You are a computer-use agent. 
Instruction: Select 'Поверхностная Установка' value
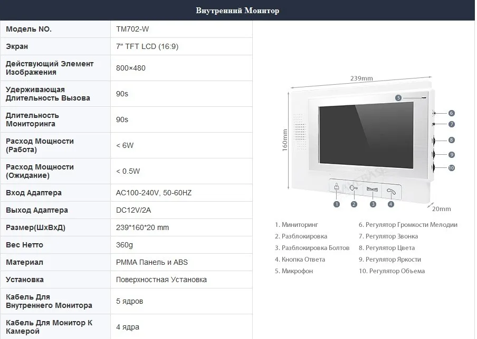[x=161, y=280]
